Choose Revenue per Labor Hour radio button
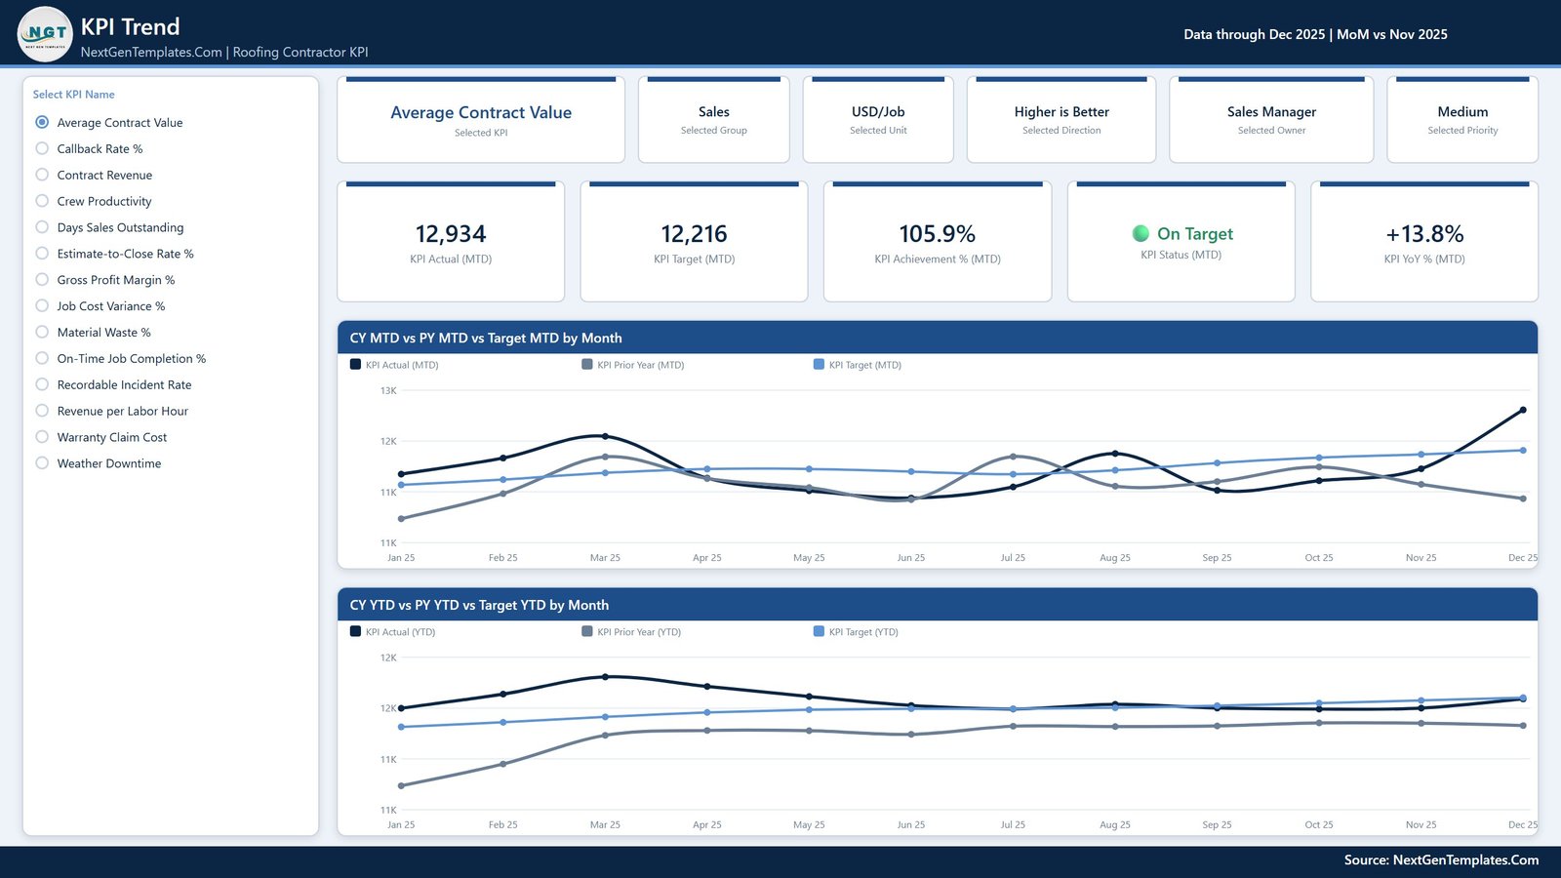The height and width of the screenshot is (878, 1561). [x=42, y=412]
